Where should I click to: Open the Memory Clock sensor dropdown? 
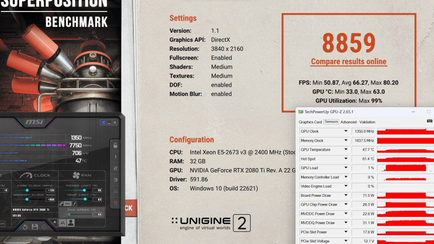pyautogui.click(x=346, y=140)
